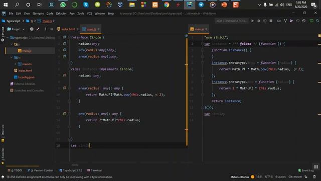Image resolution: width=321 pixels, height=181 pixels.
Task: Select index.html in the project tree
Action: coord(23,70)
